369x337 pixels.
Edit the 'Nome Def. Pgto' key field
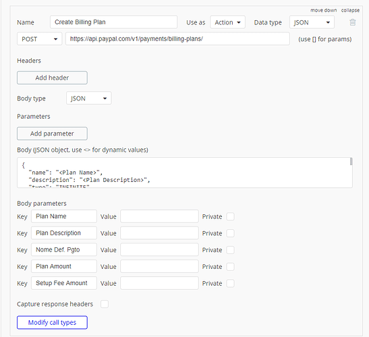64,250
